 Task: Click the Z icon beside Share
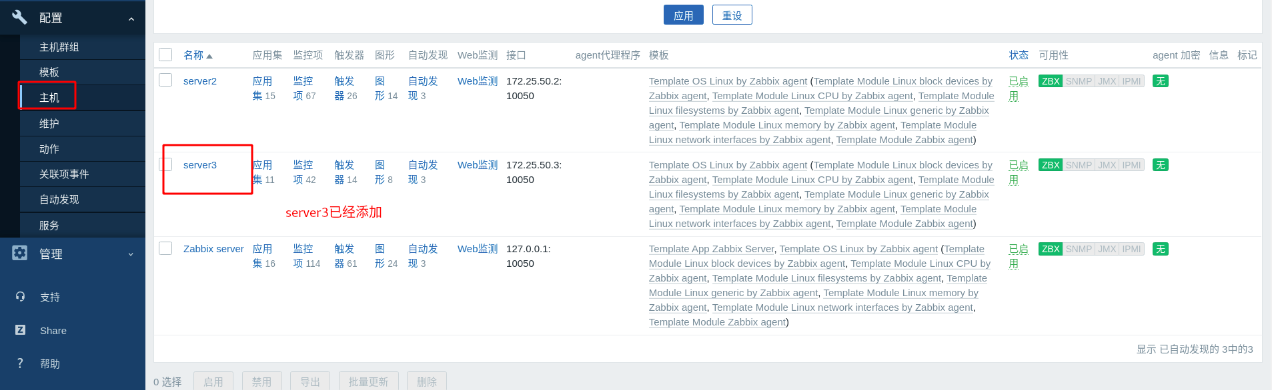tap(20, 329)
